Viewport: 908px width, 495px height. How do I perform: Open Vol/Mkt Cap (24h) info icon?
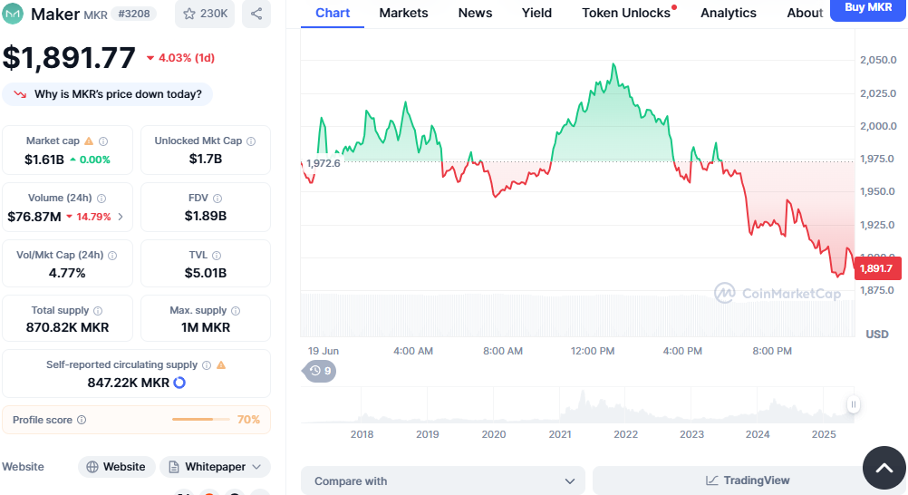112,255
